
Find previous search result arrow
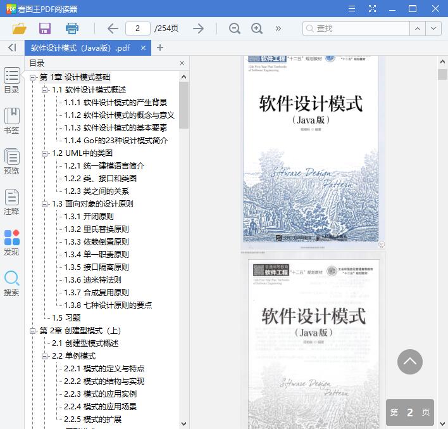click(418, 29)
